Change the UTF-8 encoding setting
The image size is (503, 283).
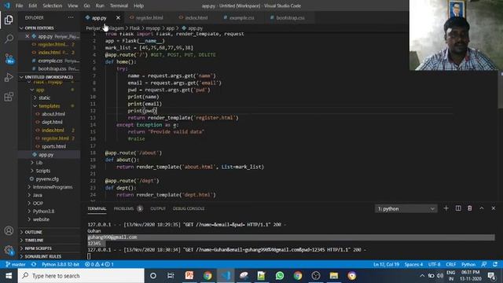tap(434, 264)
